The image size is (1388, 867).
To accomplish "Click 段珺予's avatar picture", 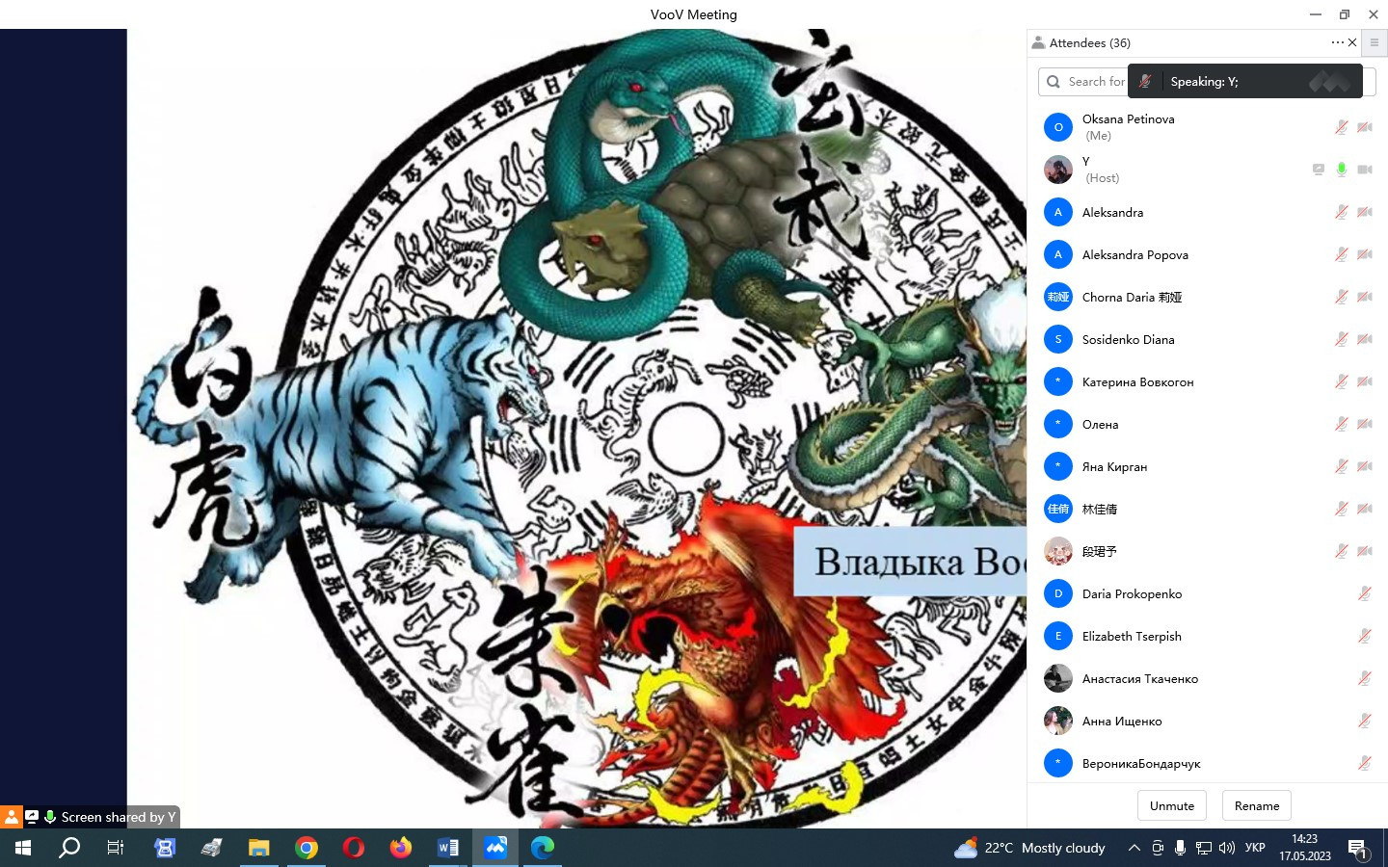I will [1058, 551].
